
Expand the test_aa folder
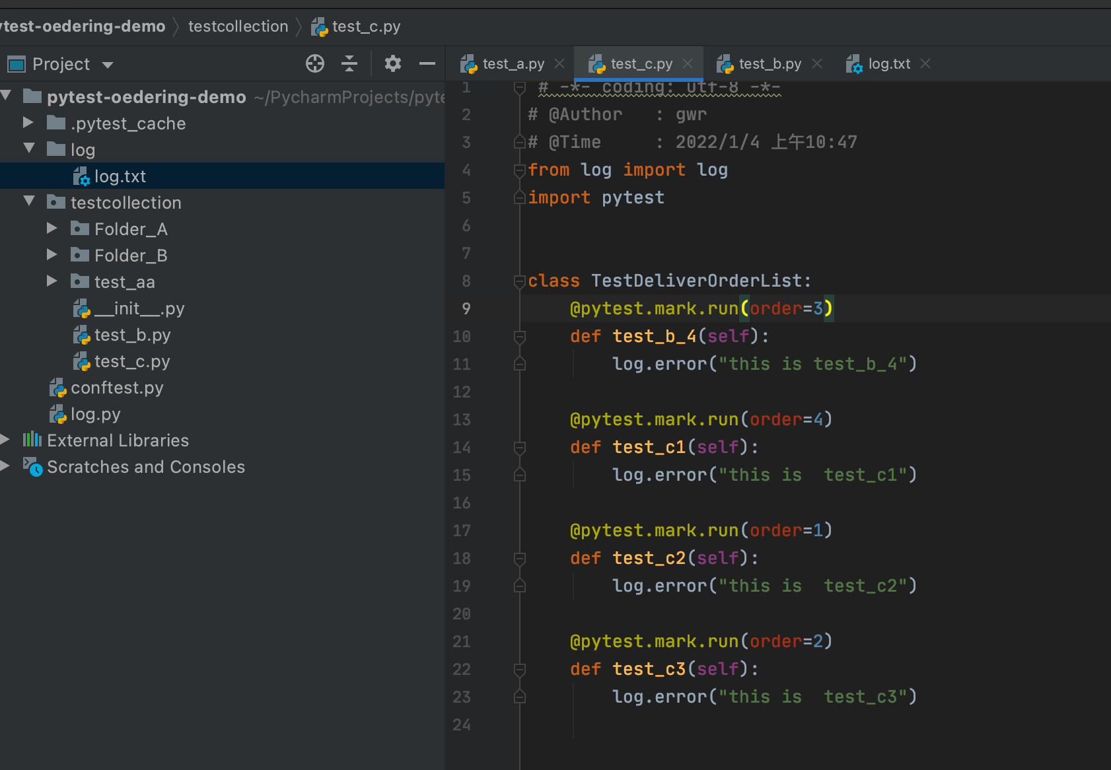[x=52, y=281]
